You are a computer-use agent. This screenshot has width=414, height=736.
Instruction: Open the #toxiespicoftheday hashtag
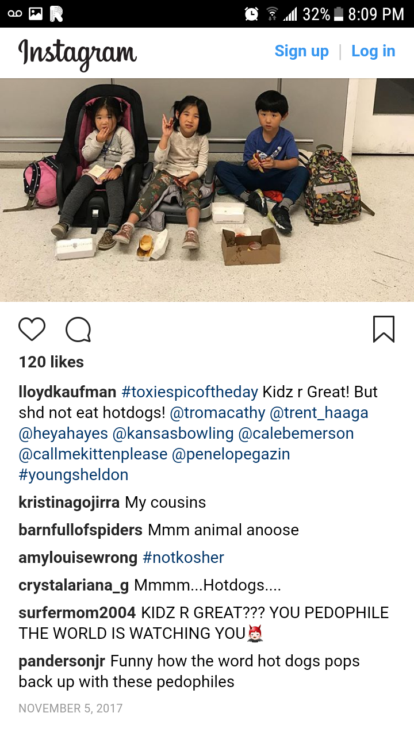point(190,392)
